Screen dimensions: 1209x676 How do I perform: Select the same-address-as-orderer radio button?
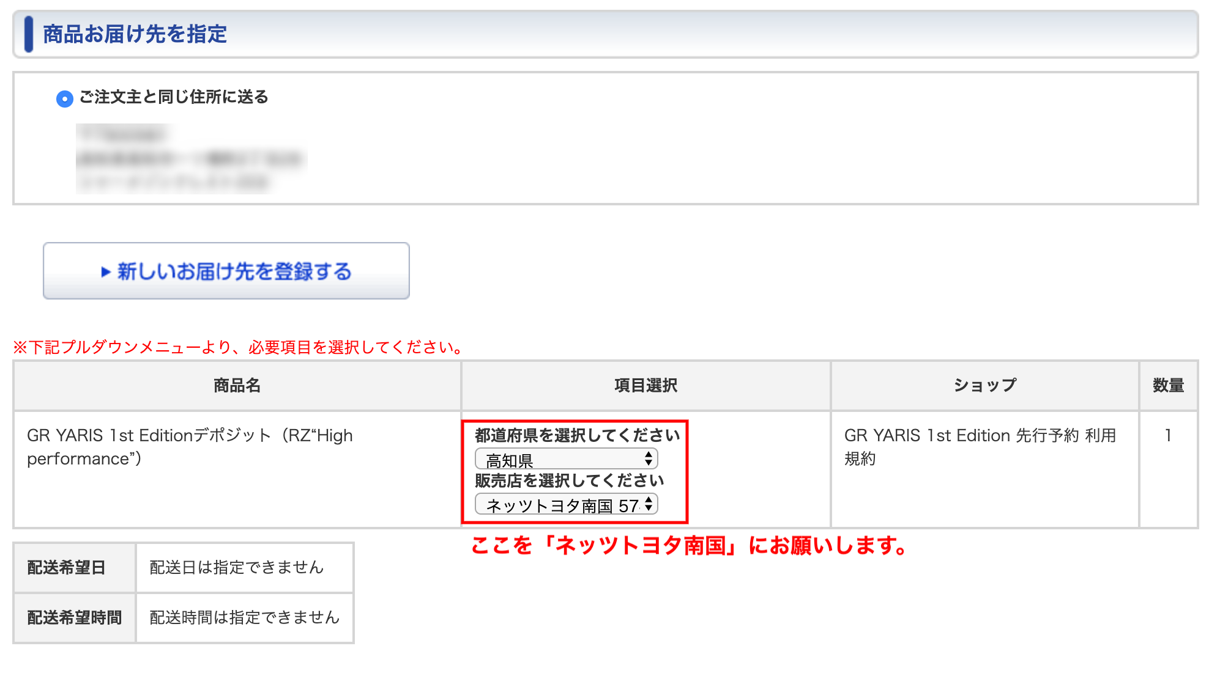[x=64, y=98]
